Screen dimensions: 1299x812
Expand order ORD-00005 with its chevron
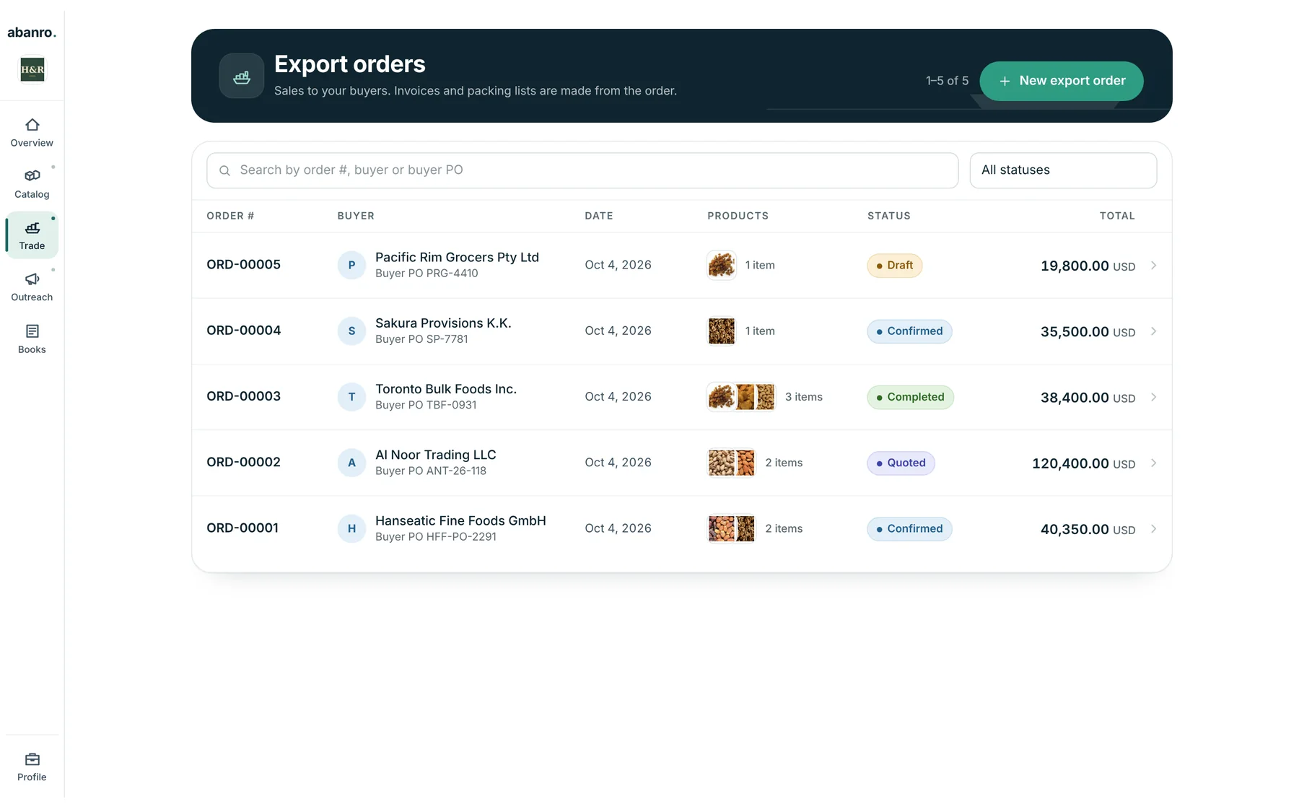coord(1153,266)
